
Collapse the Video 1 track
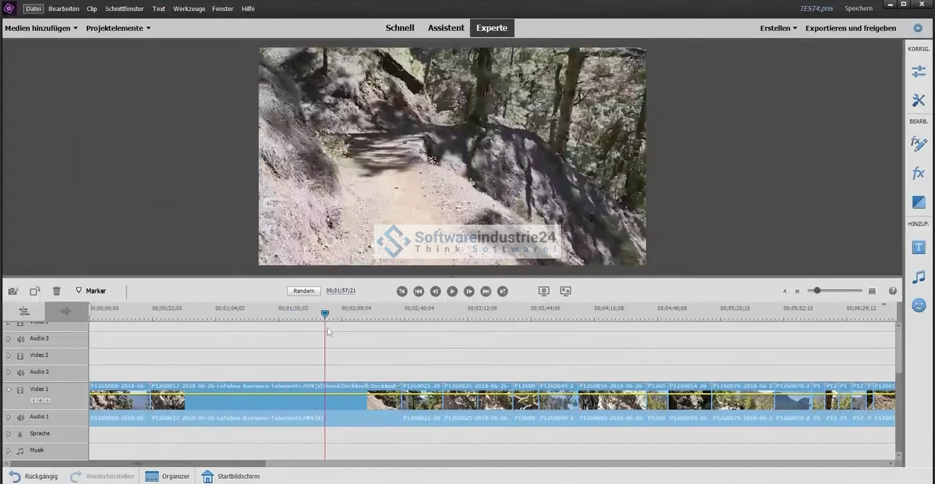point(9,389)
